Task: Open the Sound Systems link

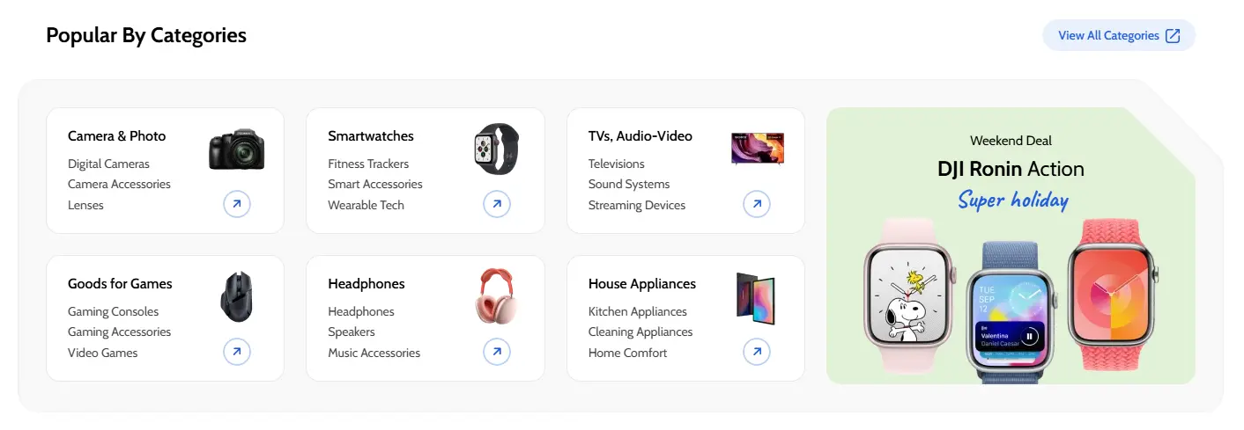Action: pyautogui.click(x=629, y=184)
